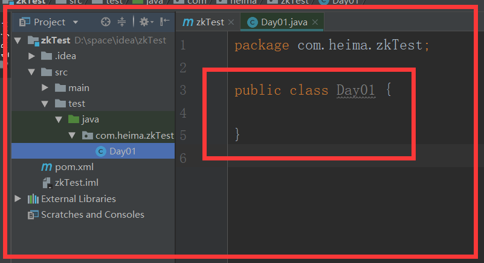484x263 pixels.
Task: Expand the main folder
Action: [x=45, y=88]
